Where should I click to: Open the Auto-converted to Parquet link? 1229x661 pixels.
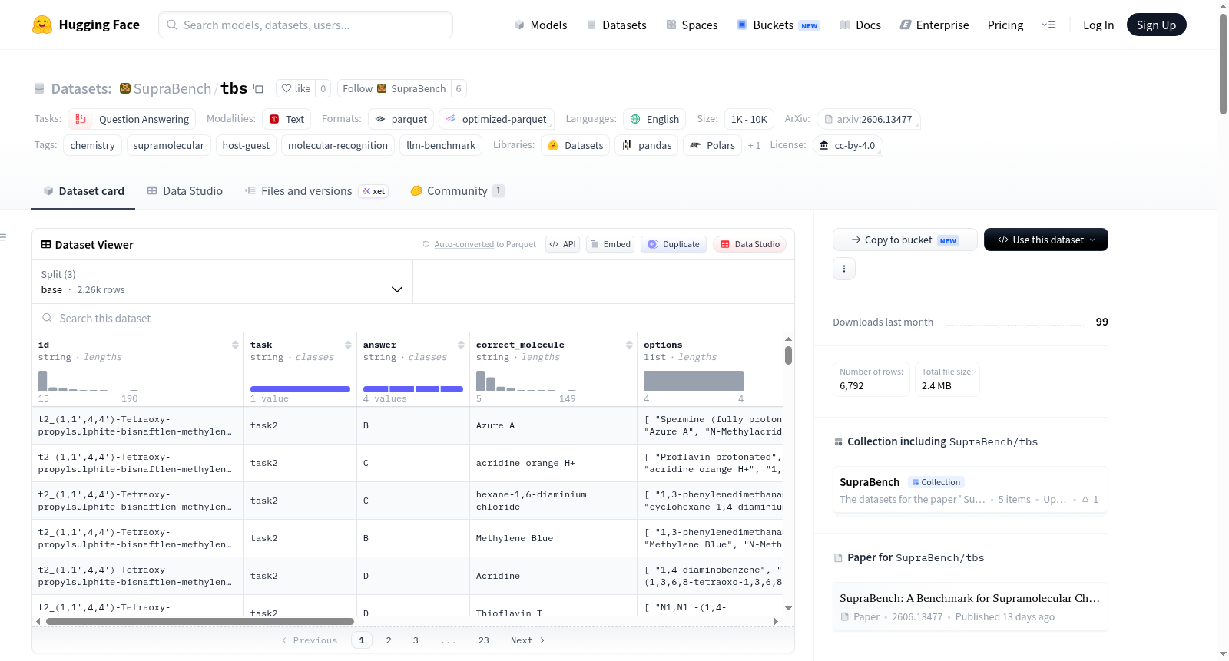(464, 244)
